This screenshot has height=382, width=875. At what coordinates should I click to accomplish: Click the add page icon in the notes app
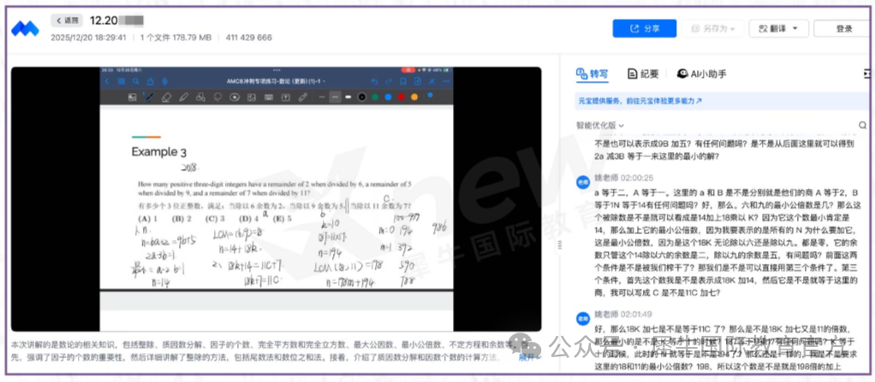418,81
